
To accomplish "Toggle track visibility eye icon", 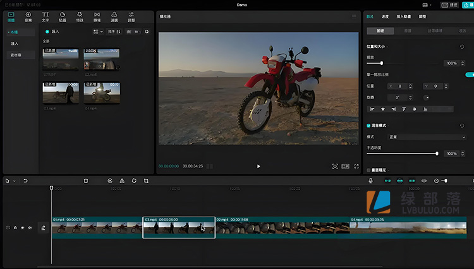I will pos(22,227).
